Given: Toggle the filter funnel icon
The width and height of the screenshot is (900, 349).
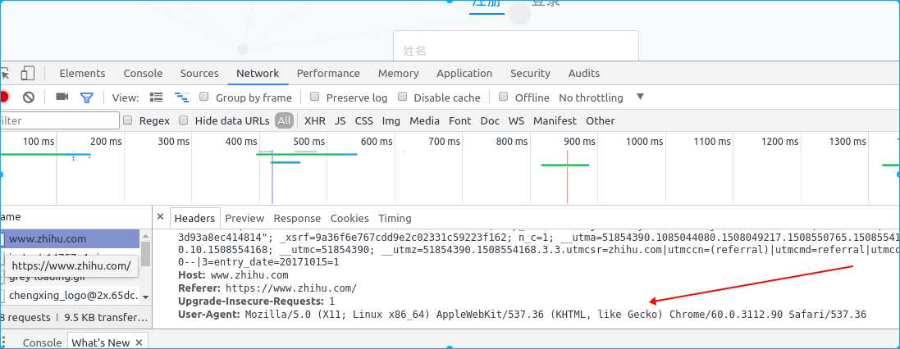Looking at the screenshot, I should [x=87, y=98].
